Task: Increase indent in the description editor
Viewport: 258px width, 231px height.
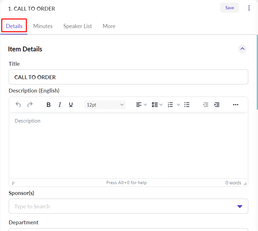Action: click(x=217, y=105)
